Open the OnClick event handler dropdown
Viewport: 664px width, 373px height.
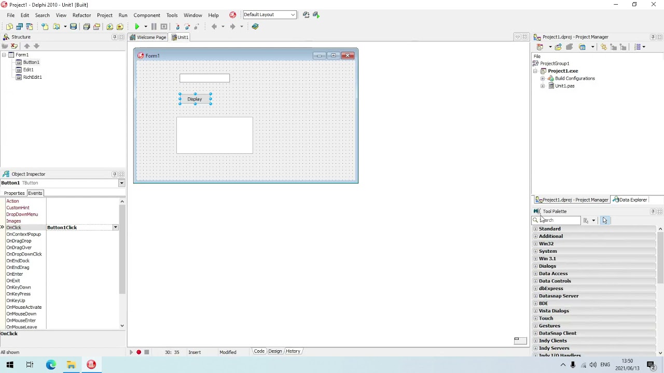pyautogui.click(x=115, y=227)
